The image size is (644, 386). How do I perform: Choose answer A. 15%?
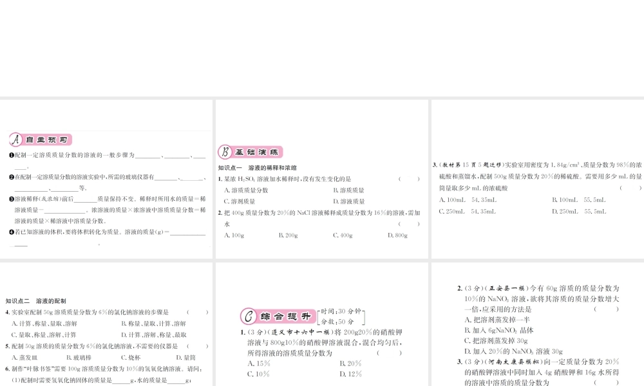[x=259, y=363]
